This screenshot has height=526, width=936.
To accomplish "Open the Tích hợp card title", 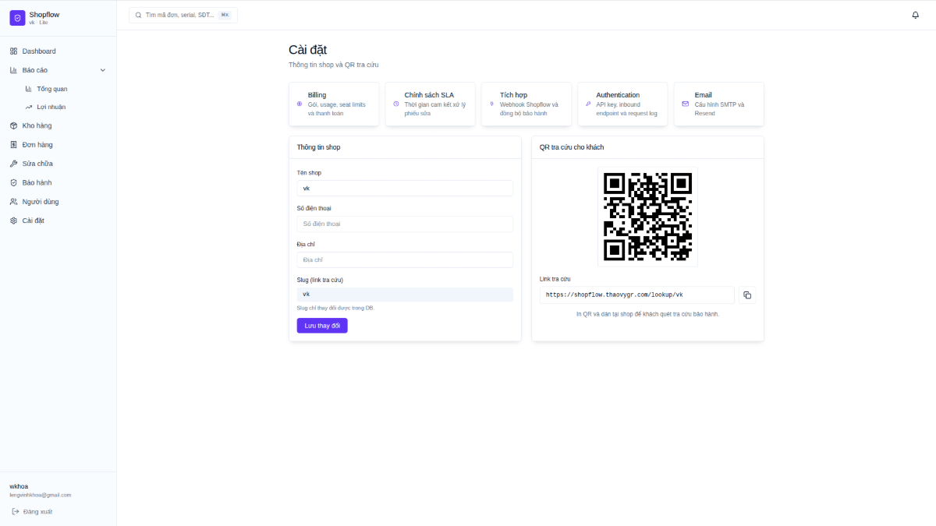I will tap(513, 95).
